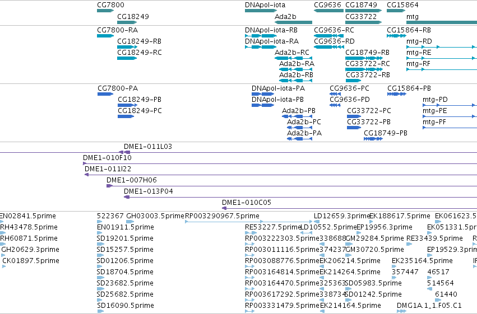Select the SD05983.5prime EST label
477x314 pixels.
coord(373,284)
